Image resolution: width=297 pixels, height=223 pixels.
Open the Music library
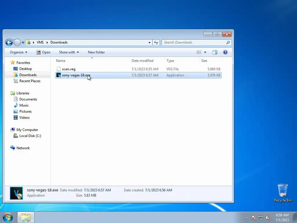click(24, 105)
